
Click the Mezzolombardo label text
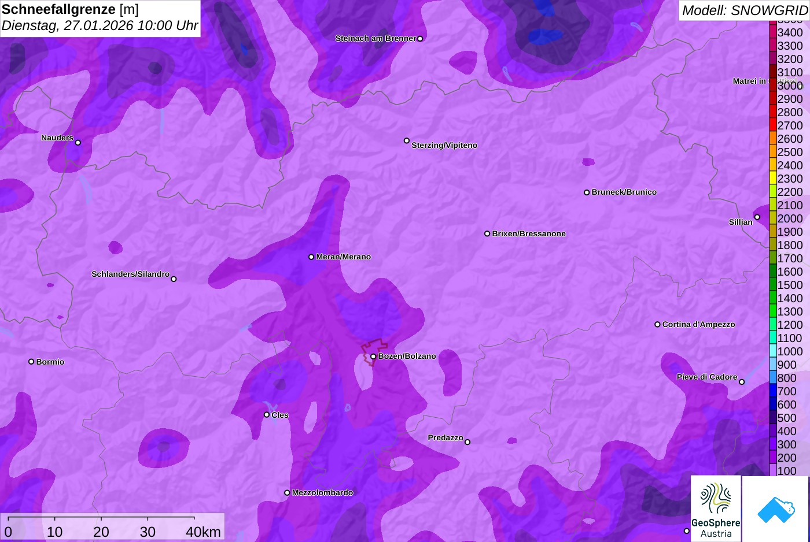[x=322, y=493]
